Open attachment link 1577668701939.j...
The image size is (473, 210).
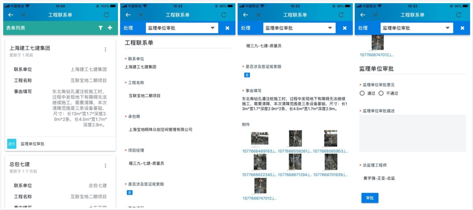click(331, 175)
